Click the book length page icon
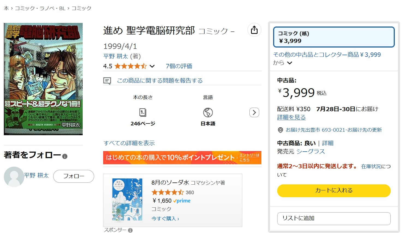This screenshot has height=233, width=403. coord(143,113)
